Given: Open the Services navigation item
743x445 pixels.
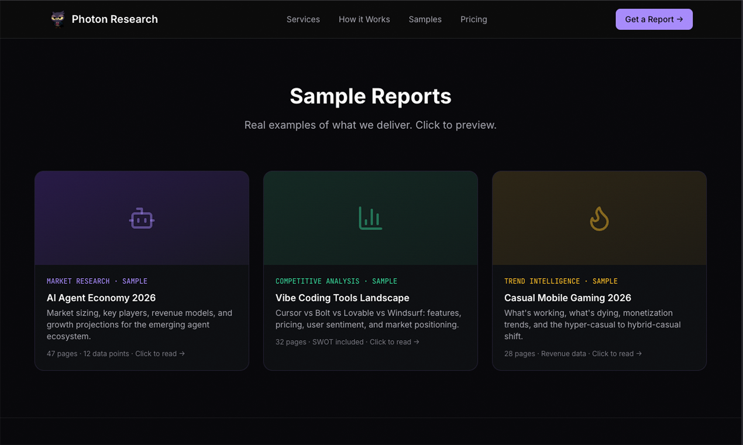Looking at the screenshot, I should point(303,19).
